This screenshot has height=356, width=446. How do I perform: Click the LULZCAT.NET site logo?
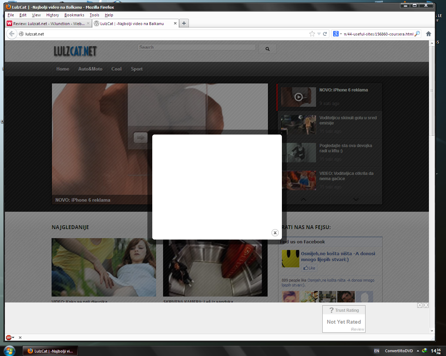click(75, 51)
